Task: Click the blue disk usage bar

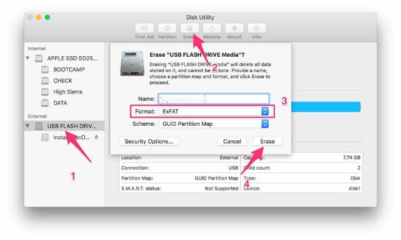Action: pyautogui.click(x=326, y=107)
